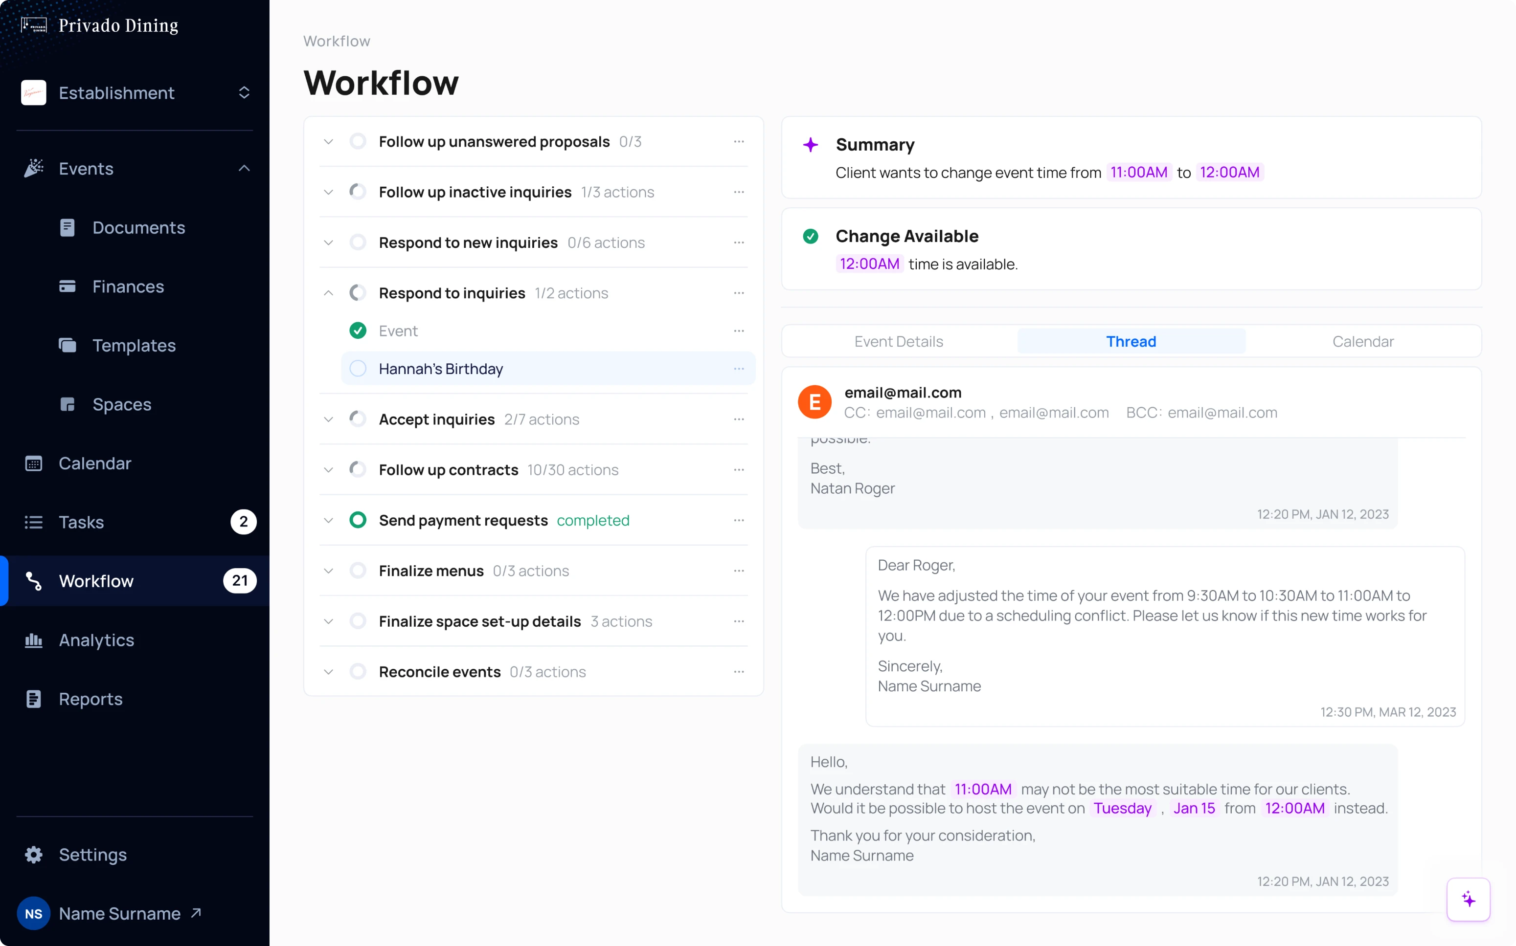1516x946 pixels.
Task: Open Spaces from the sidebar icon
Action: [x=68, y=403]
